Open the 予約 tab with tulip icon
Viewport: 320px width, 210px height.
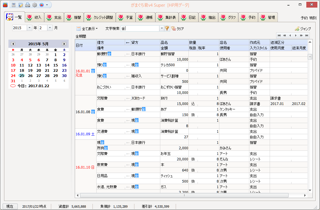[248, 17]
